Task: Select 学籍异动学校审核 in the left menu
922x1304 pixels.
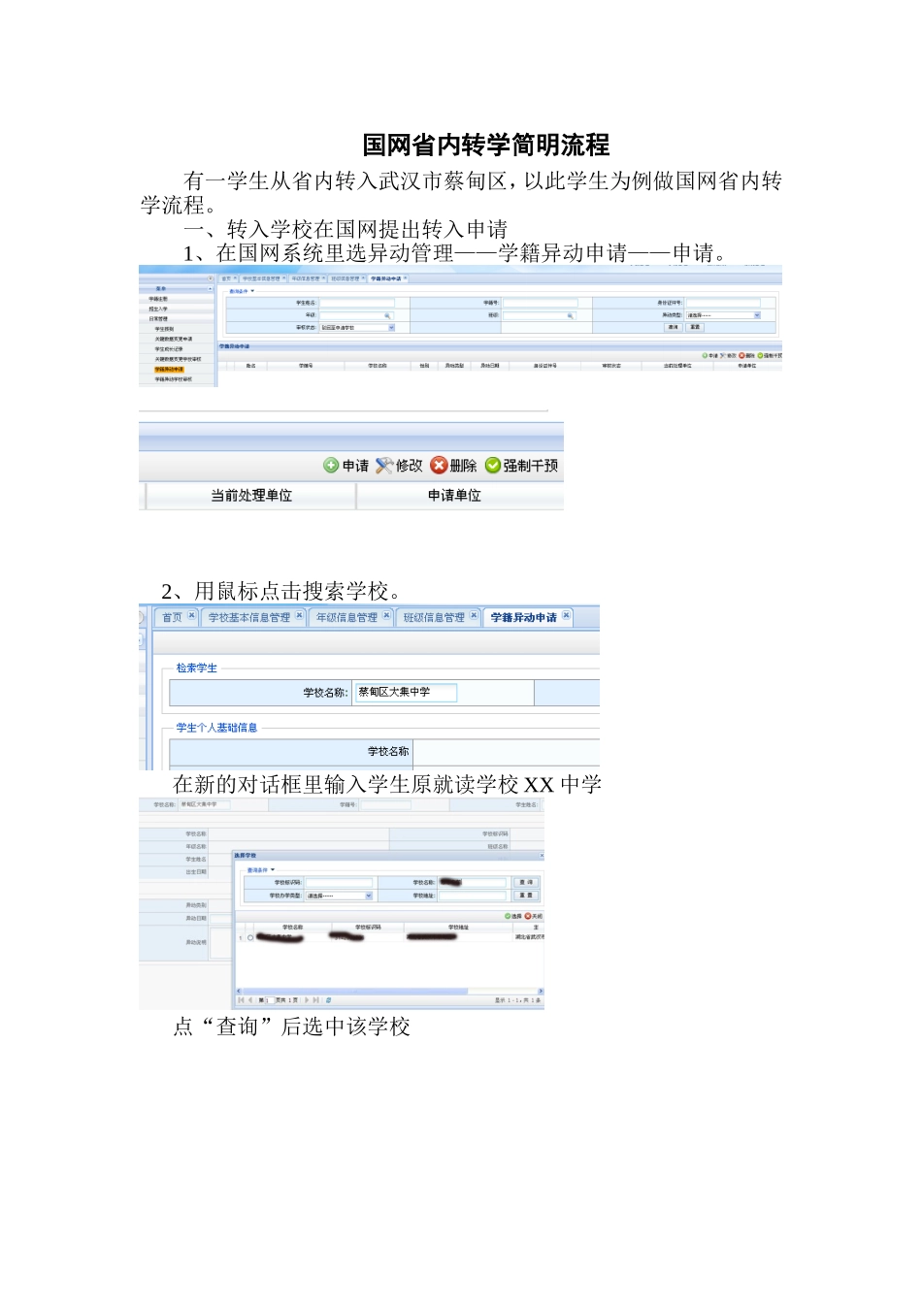Action: (x=173, y=379)
